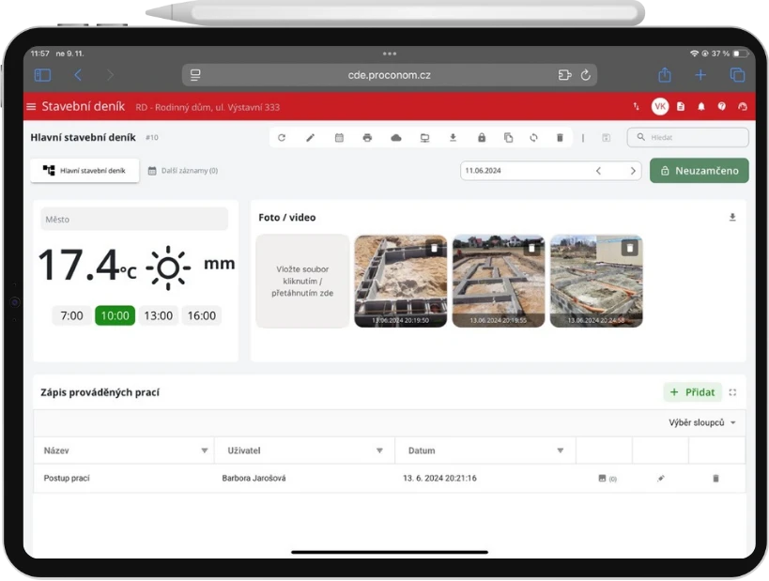Open the Název column filter
Viewport: 769px width, 581px height.
click(x=205, y=451)
